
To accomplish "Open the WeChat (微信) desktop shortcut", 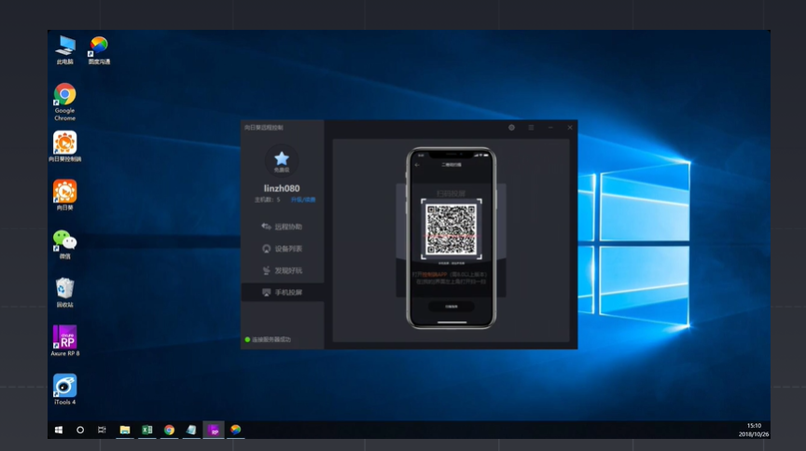I will tap(64, 244).
